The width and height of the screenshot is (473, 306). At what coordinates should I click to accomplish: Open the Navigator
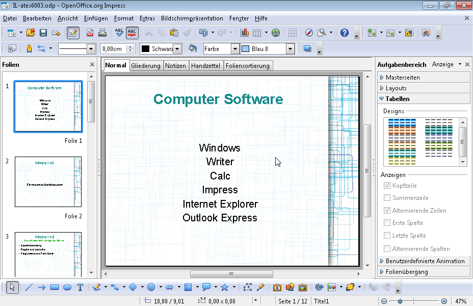(x=309, y=33)
